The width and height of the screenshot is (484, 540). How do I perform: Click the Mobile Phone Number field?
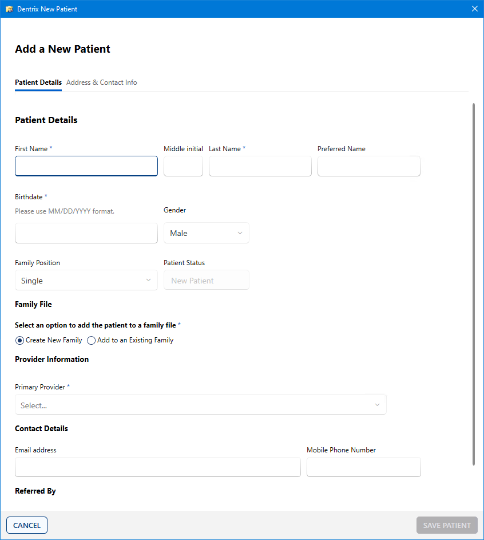tap(363, 467)
